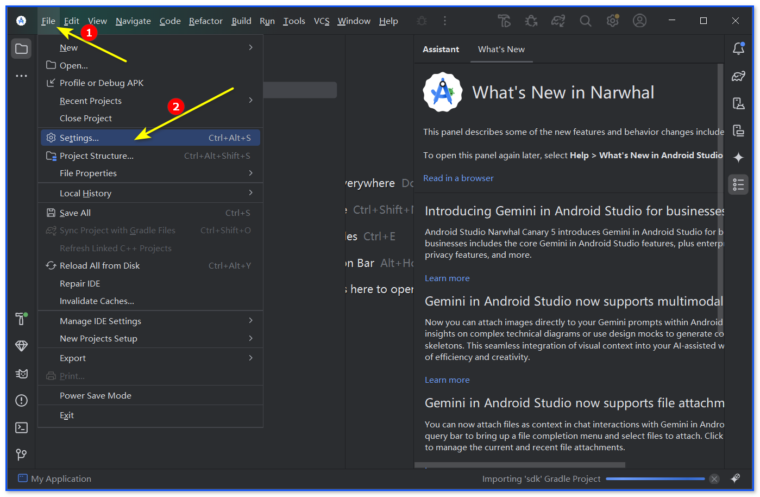Switch to the What's New tab
760x497 pixels.
501,49
